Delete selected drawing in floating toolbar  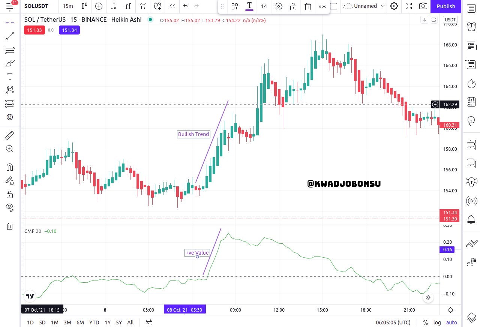(x=308, y=6)
